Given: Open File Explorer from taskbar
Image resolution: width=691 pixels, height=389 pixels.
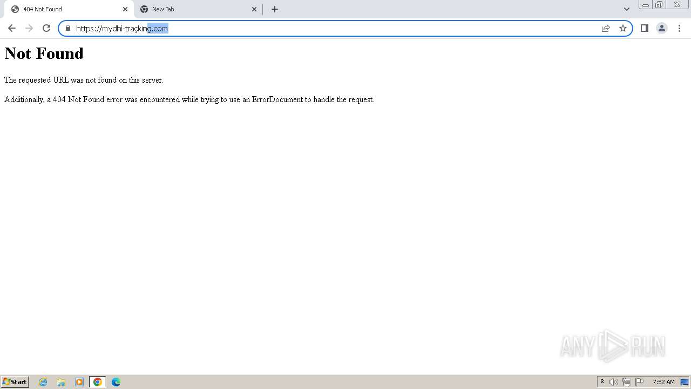Looking at the screenshot, I should pos(61,382).
